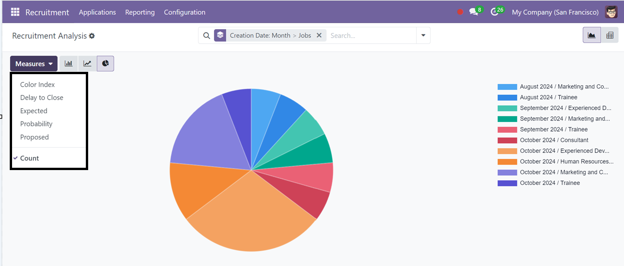Go to the Recruitment app home
This screenshot has height=266, width=624.
(x=47, y=12)
